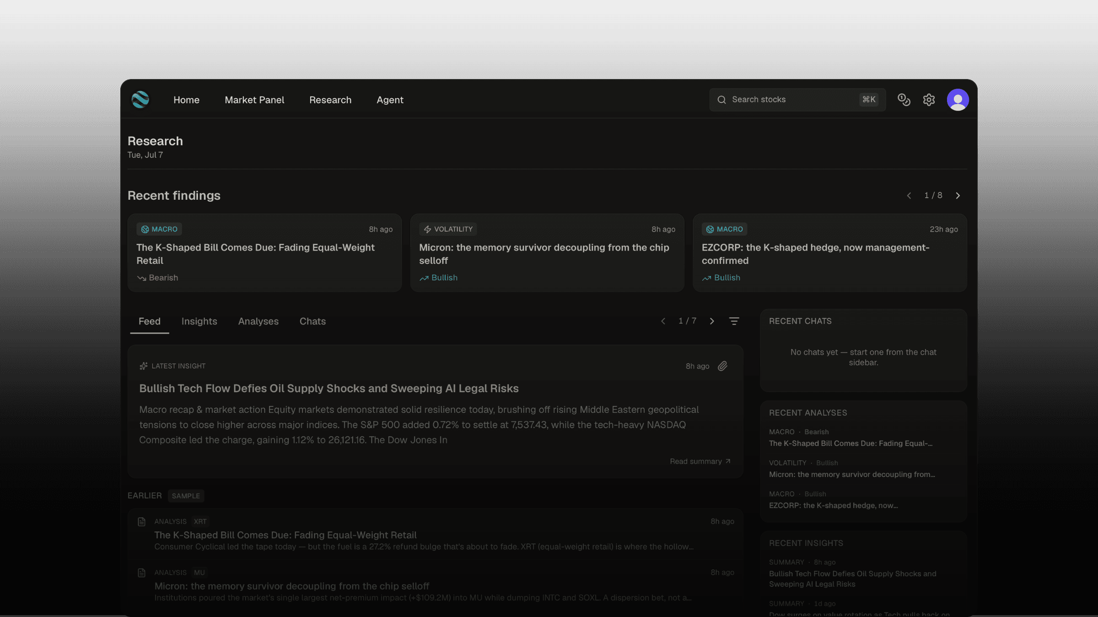Switch to the Insights tab
Viewport: 1098px width, 617px height.
coord(199,321)
